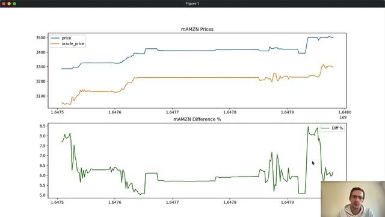Viewport: 385px width, 217px height.
Task: Close the Figure 1 window
Action: 4,4
